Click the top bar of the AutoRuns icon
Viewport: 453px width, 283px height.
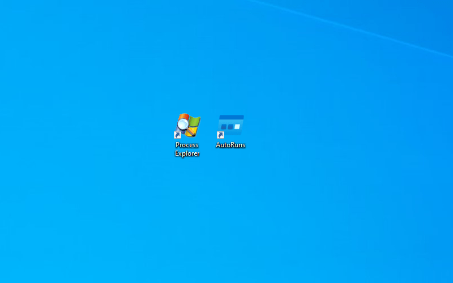click(x=231, y=118)
